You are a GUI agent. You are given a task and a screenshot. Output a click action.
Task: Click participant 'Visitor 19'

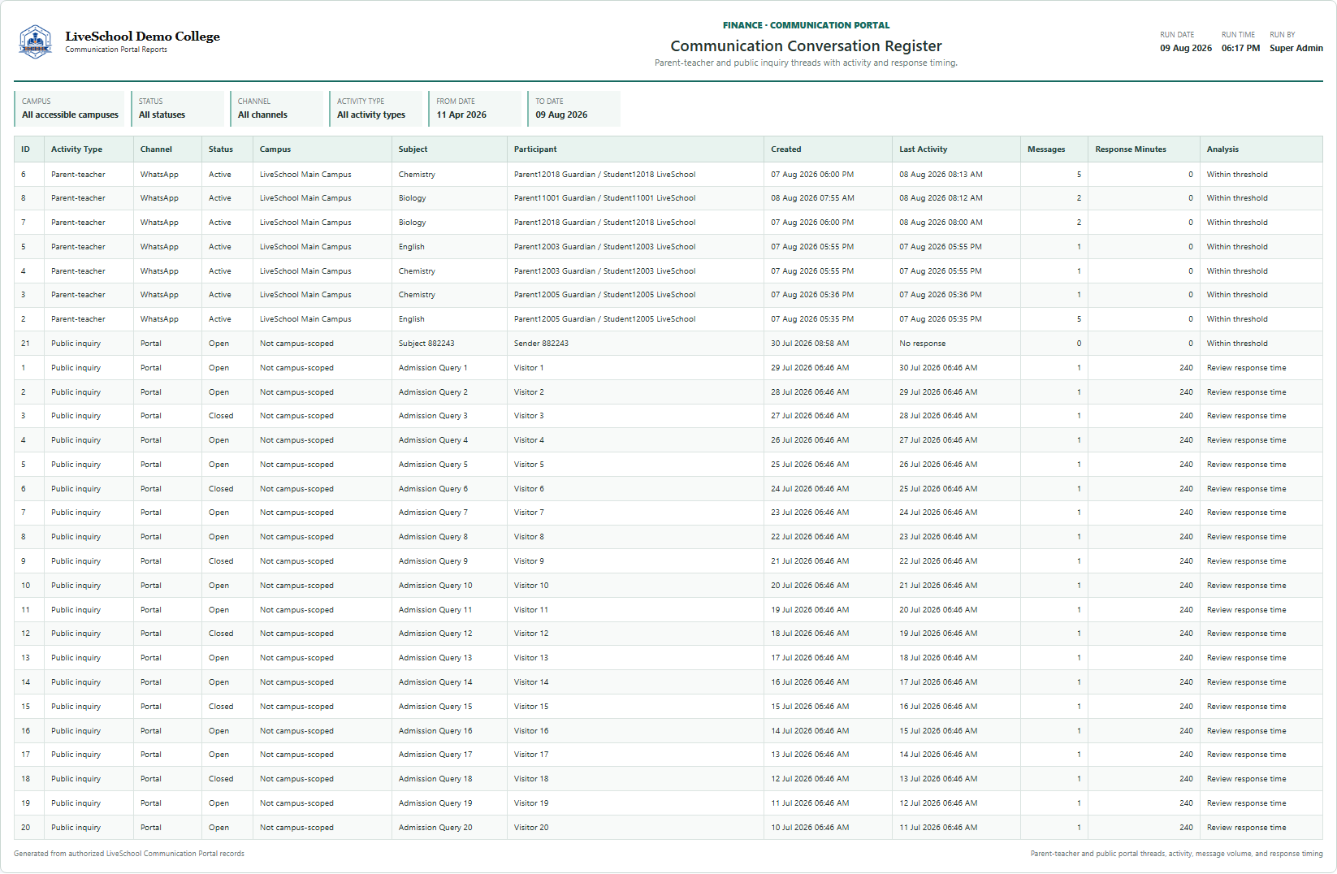tap(530, 803)
